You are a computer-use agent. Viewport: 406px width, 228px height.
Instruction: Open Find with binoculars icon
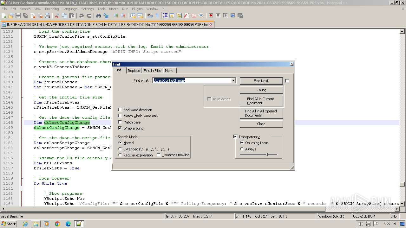[99, 16]
